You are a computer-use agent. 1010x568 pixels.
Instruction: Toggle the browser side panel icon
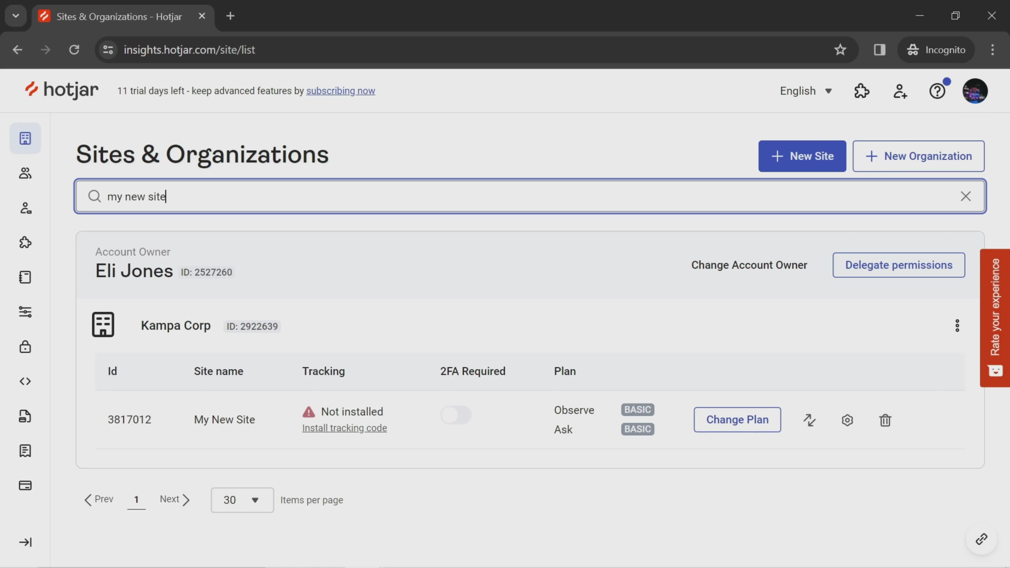click(880, 50)
